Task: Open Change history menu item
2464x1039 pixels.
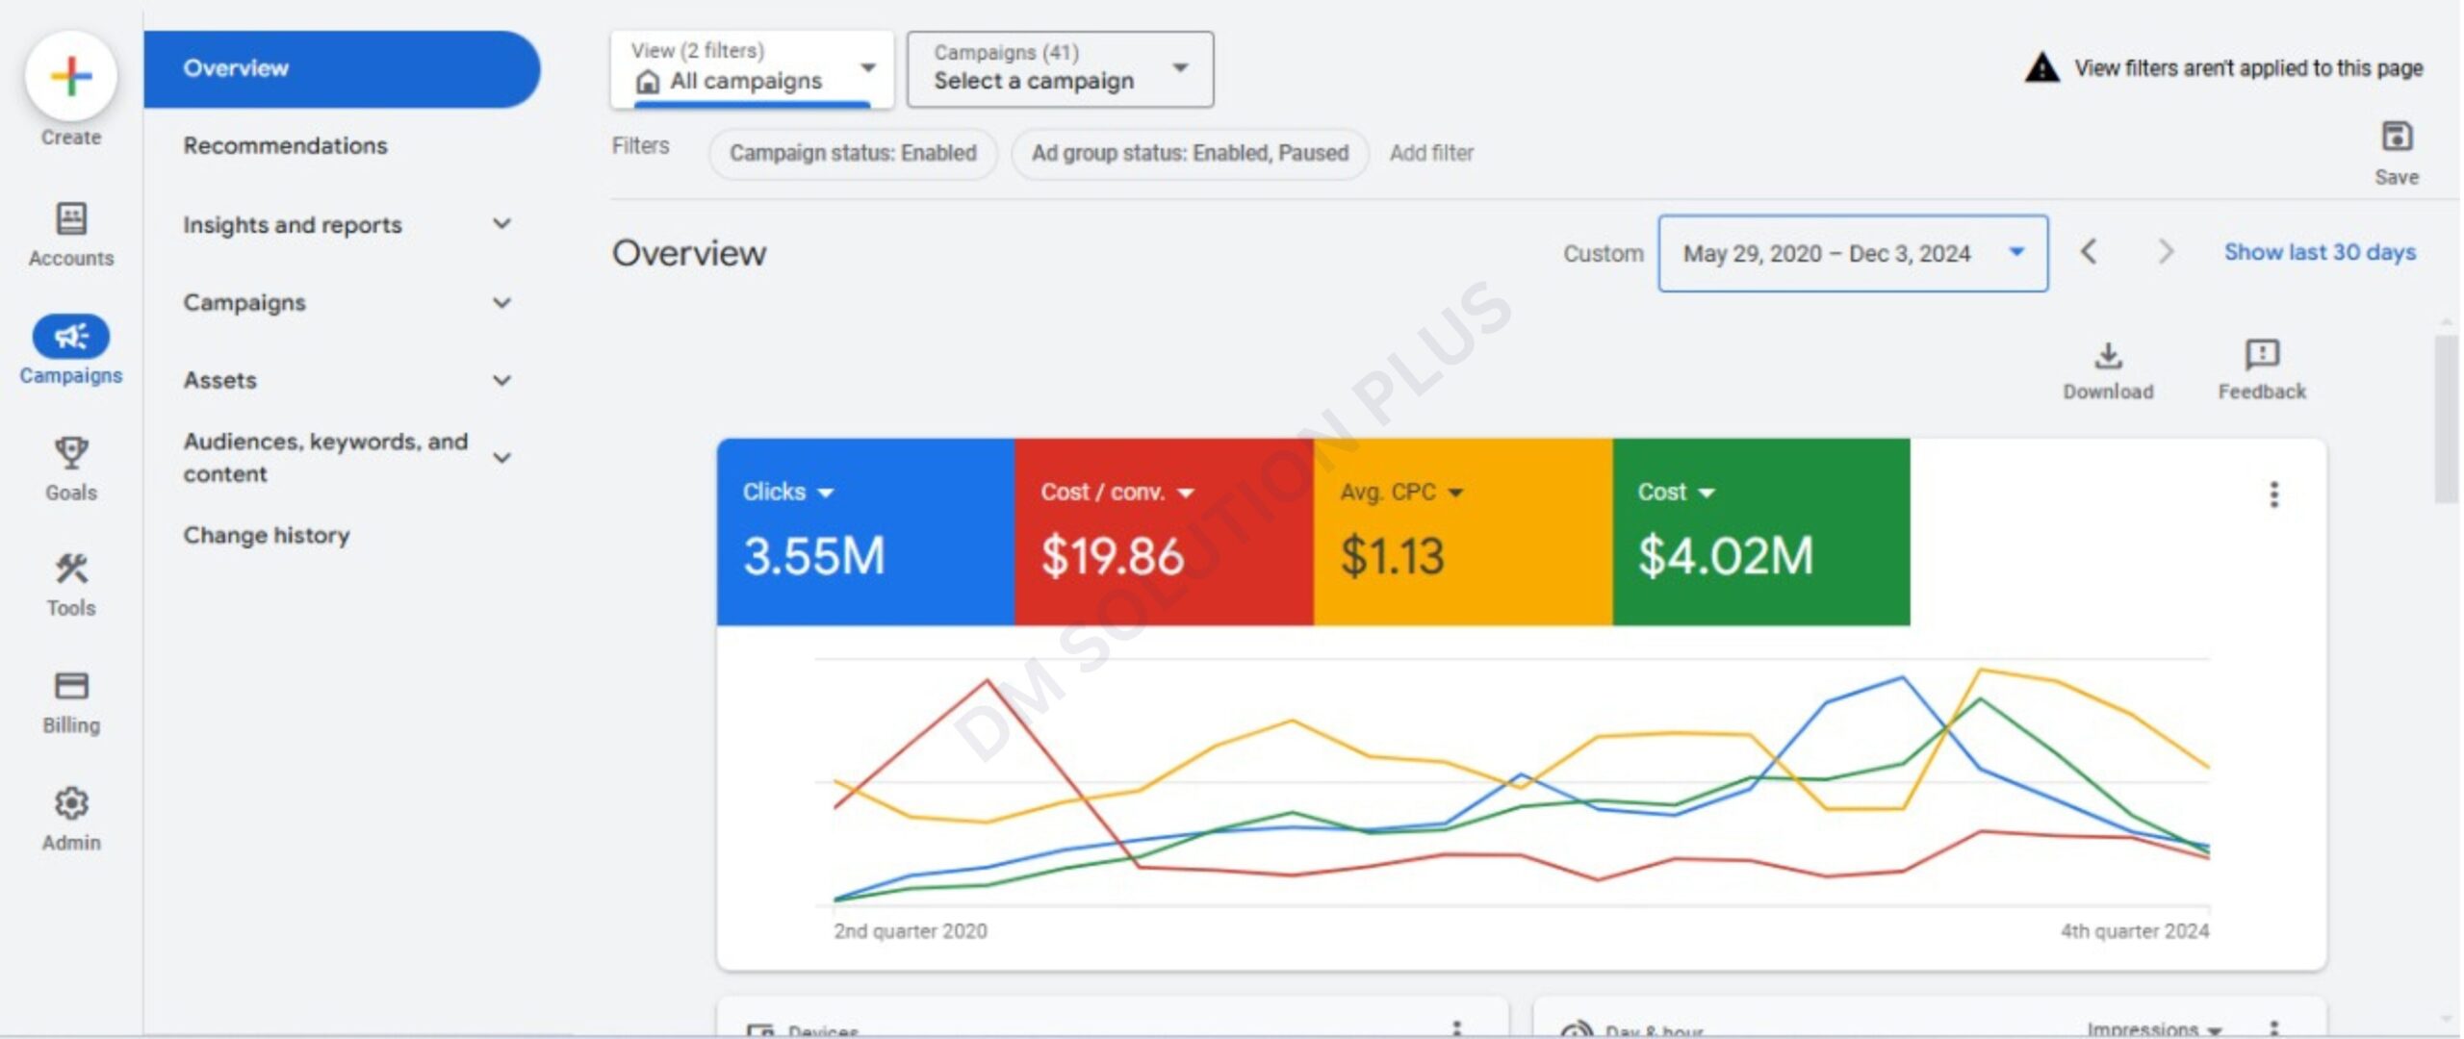Action: (x=267, y=536)
